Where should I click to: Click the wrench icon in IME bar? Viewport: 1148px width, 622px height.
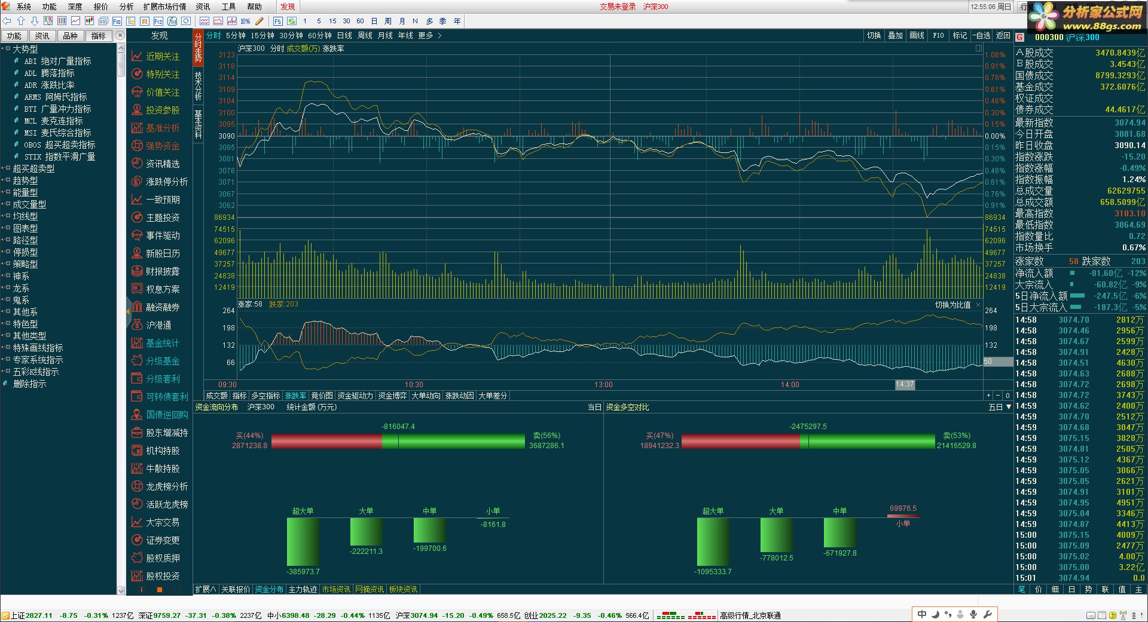click(x=987, y=614)
